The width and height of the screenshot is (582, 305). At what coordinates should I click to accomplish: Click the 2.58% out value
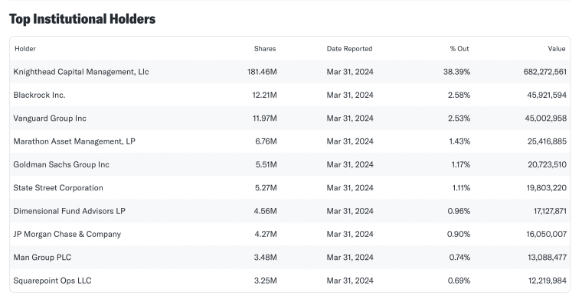coord(459,96)
